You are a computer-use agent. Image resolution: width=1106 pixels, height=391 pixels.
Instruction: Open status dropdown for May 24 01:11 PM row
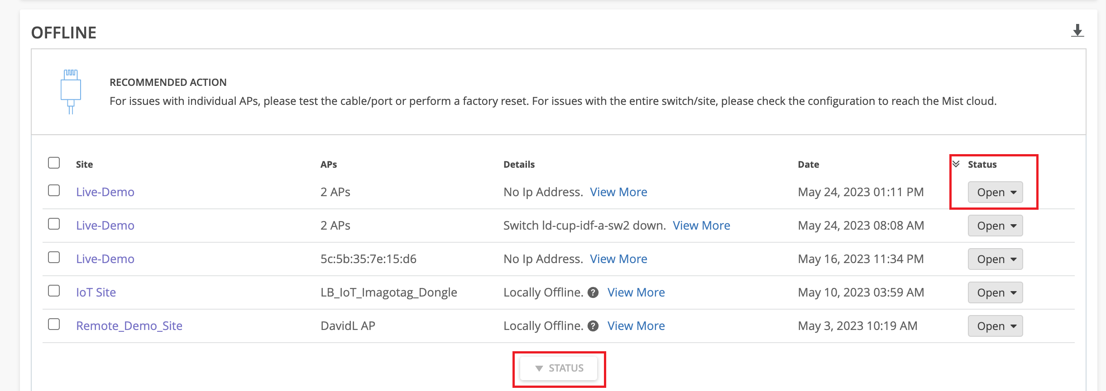coord(995,192)
